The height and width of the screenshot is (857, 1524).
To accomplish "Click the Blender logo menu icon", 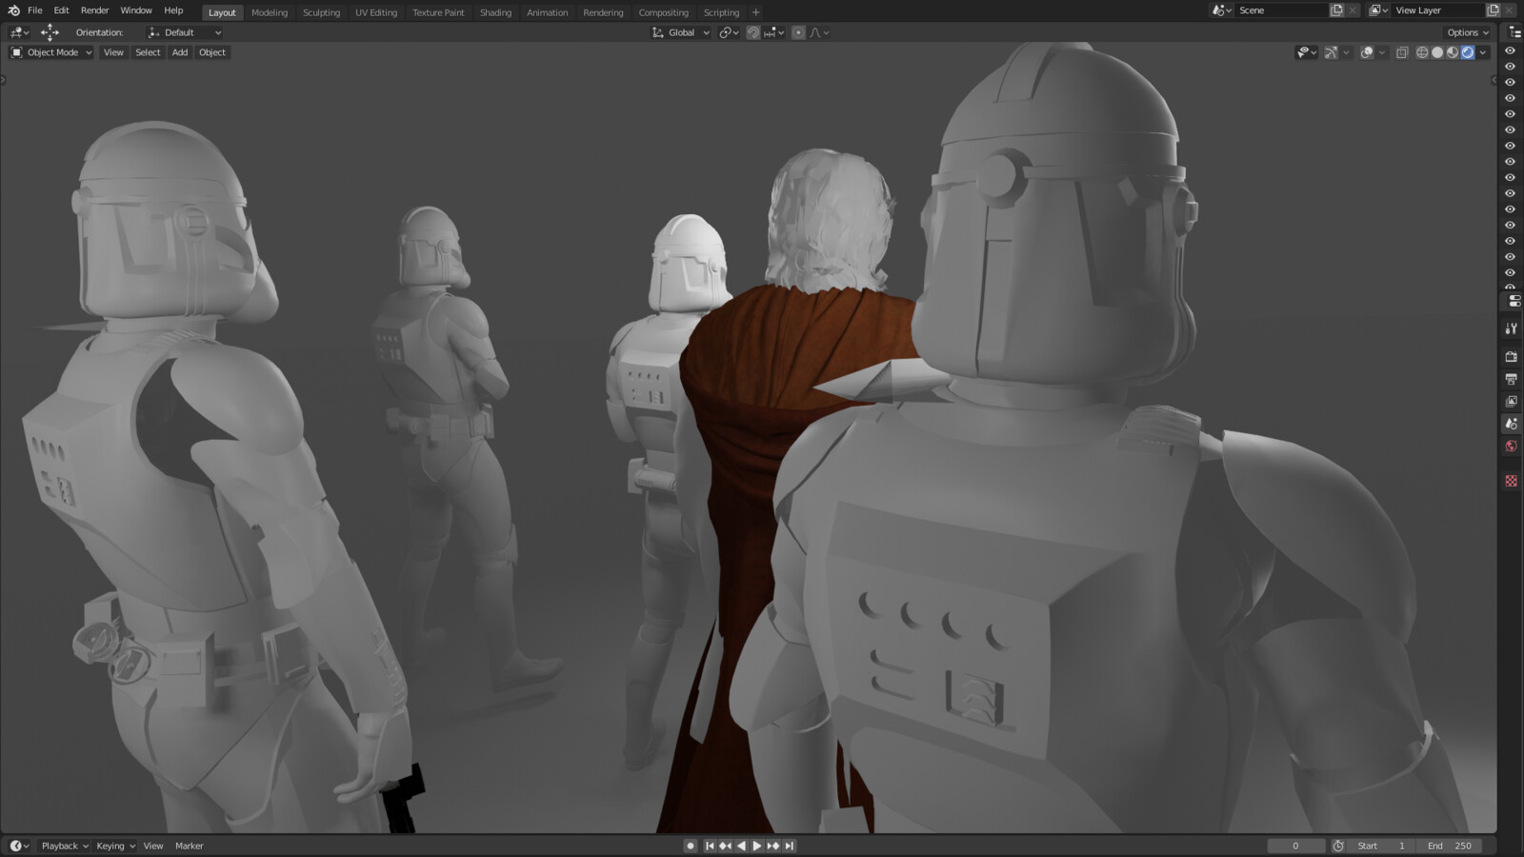I will tap(13, 10).
